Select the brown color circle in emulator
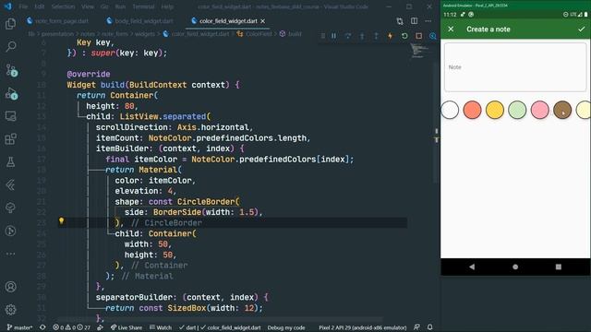The height and width of the screenshot is (332, 591). 562,110
